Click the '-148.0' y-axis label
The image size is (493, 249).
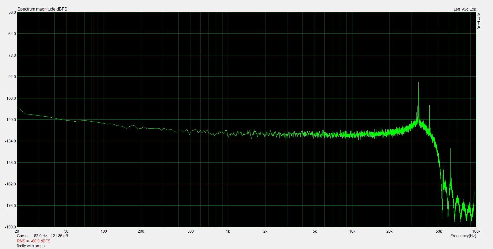click(10, 163)
